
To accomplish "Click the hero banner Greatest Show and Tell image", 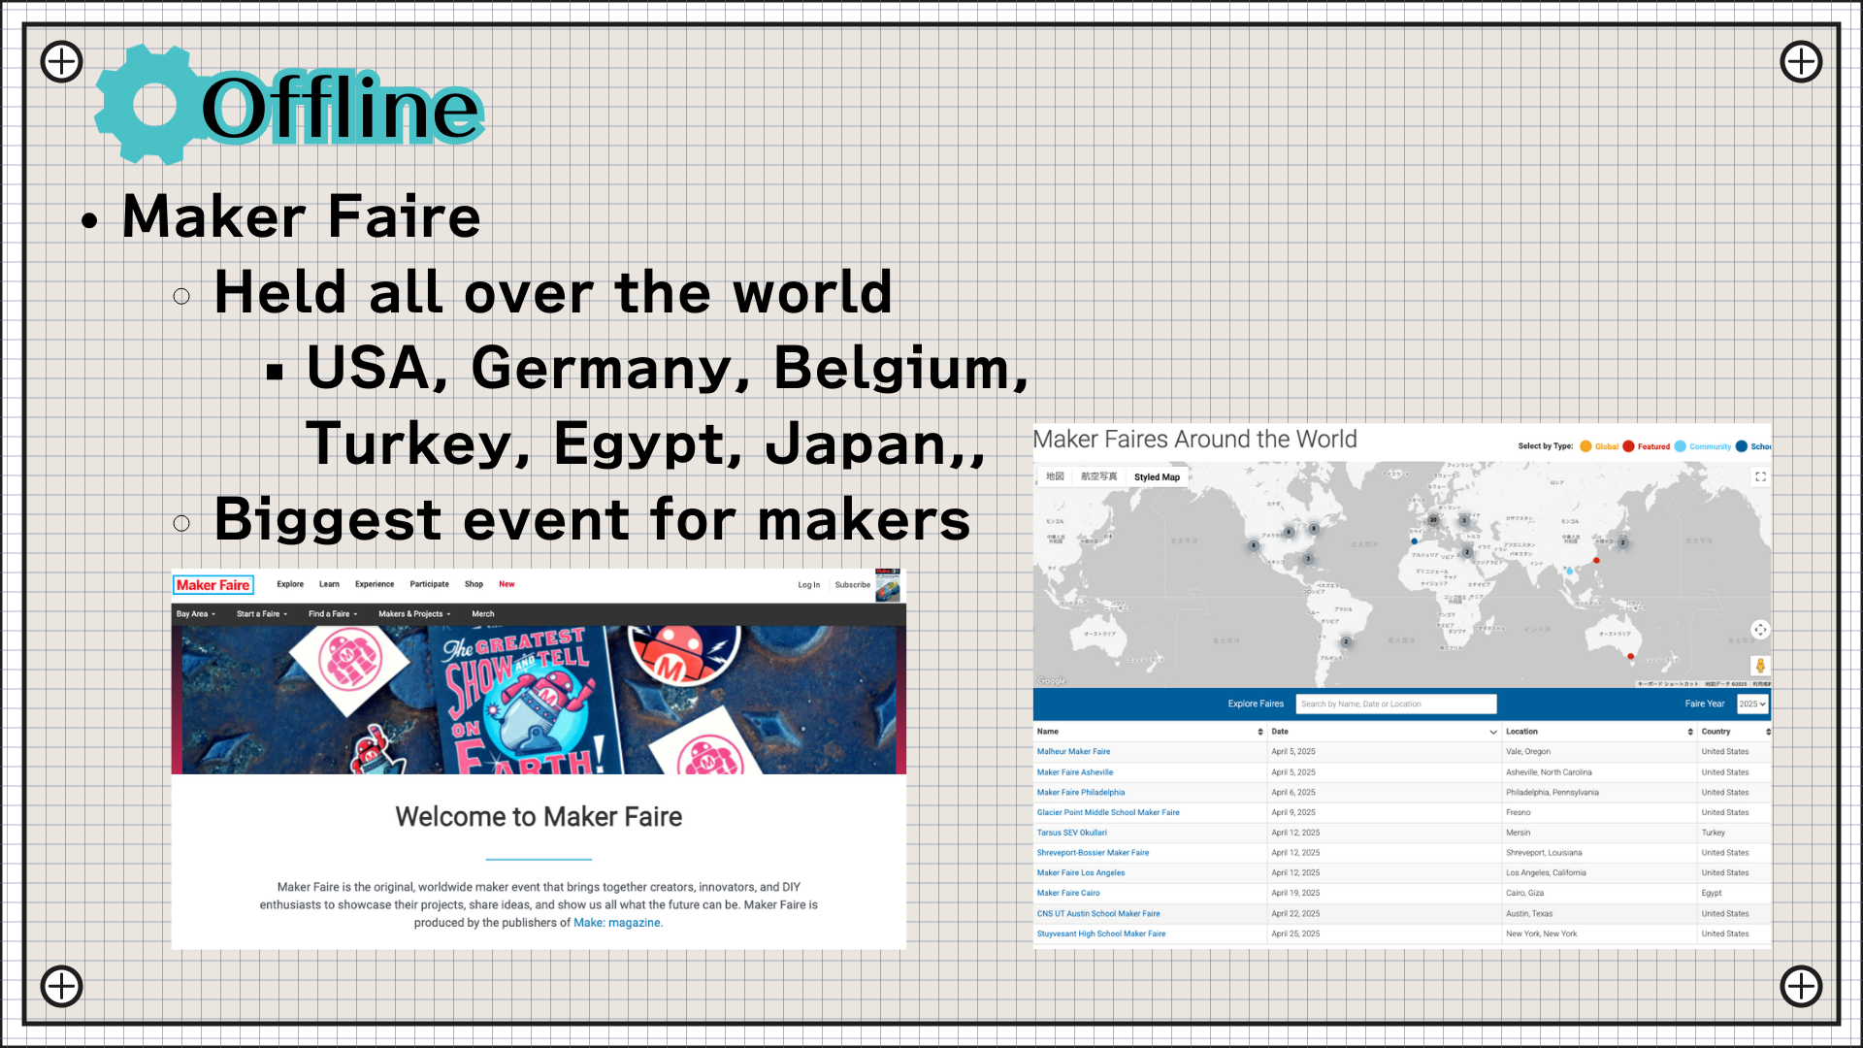I will click(539, 700).
